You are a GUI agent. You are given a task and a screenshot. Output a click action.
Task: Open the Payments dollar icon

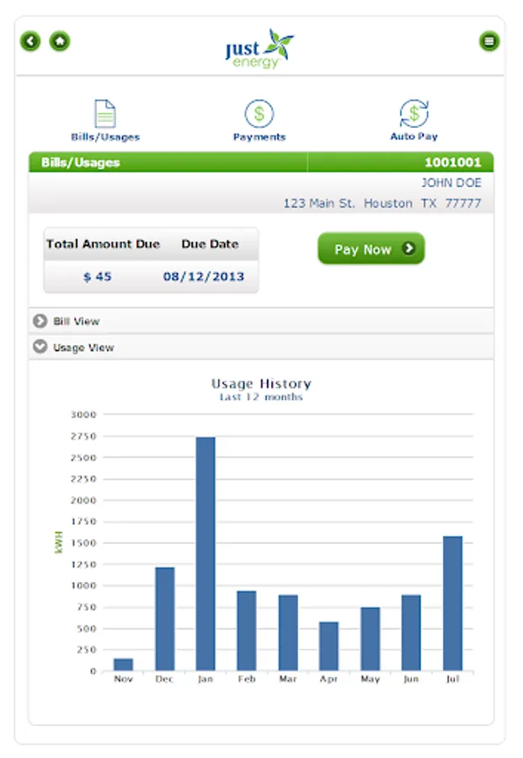pyautogui.click(x=259, y=114)
